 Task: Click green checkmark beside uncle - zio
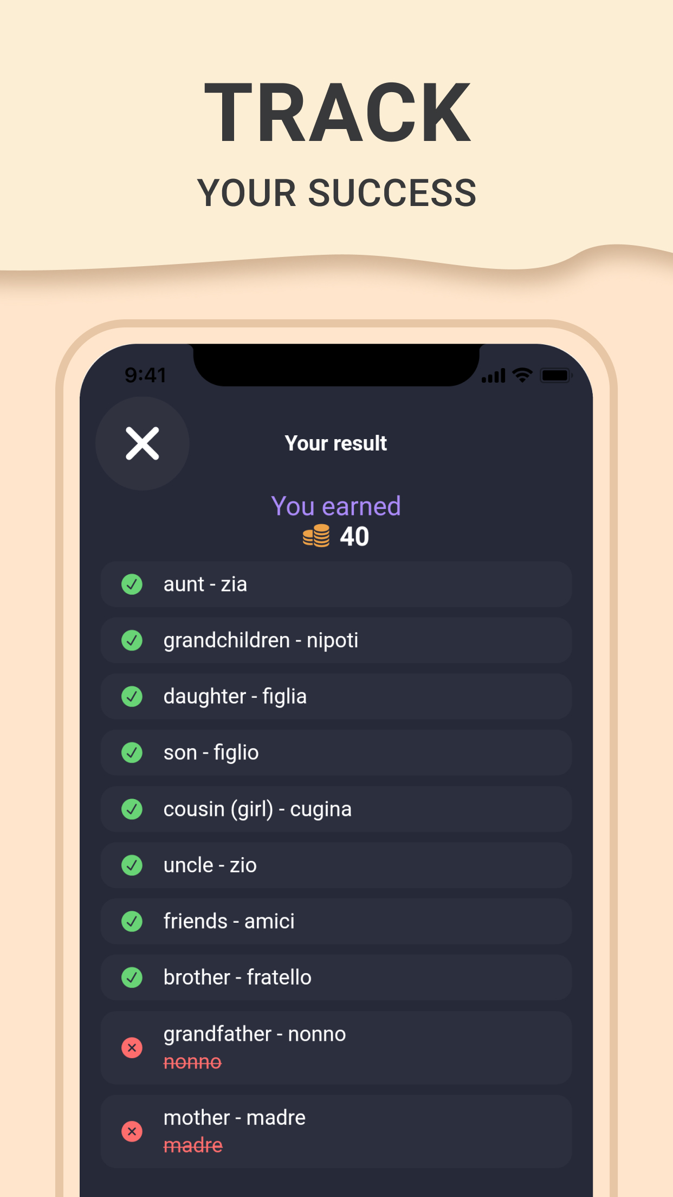(132, 865)
